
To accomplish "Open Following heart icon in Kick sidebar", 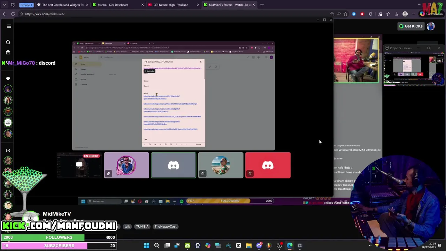I will [x=8, y=79].
